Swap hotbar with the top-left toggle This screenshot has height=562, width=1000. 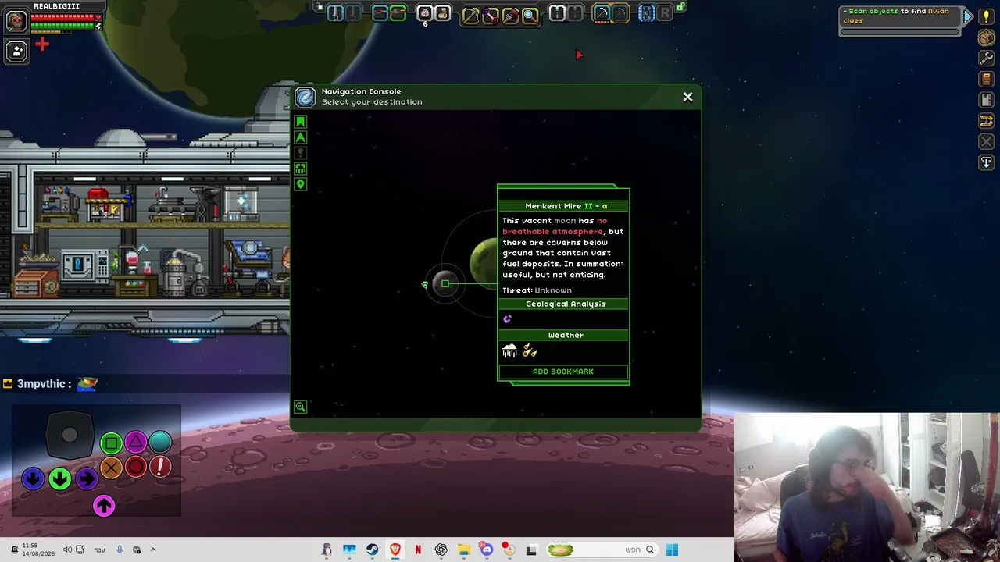[x=319, y=7]
